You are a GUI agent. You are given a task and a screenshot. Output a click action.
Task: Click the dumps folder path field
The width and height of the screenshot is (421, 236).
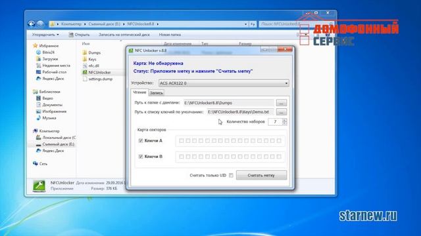click(x=229, y=103)
